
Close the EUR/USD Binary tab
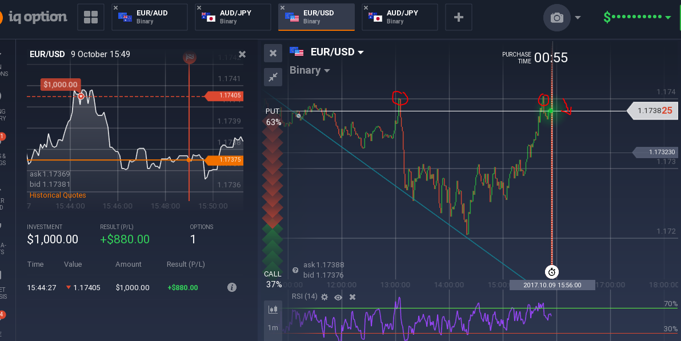click(x=282, y=8)
